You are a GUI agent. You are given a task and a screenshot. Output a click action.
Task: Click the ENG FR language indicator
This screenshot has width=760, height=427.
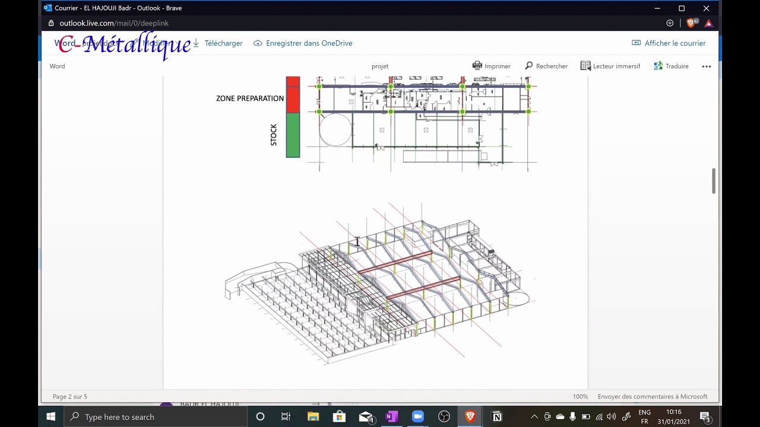[644, 417]
